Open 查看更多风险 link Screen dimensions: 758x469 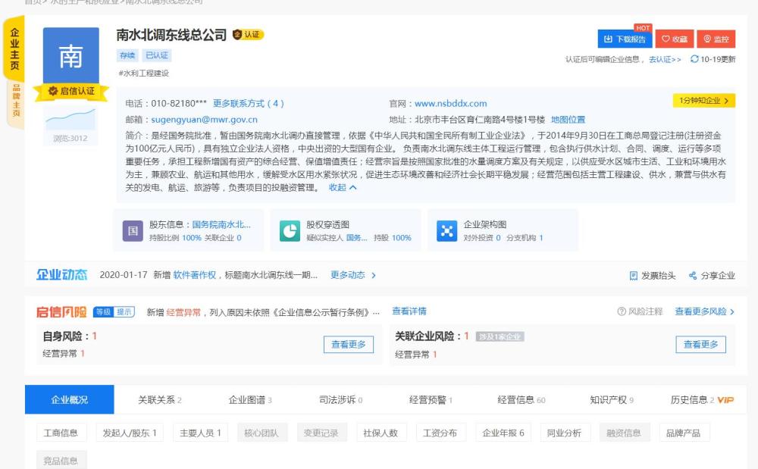click(x=705, y=312)
